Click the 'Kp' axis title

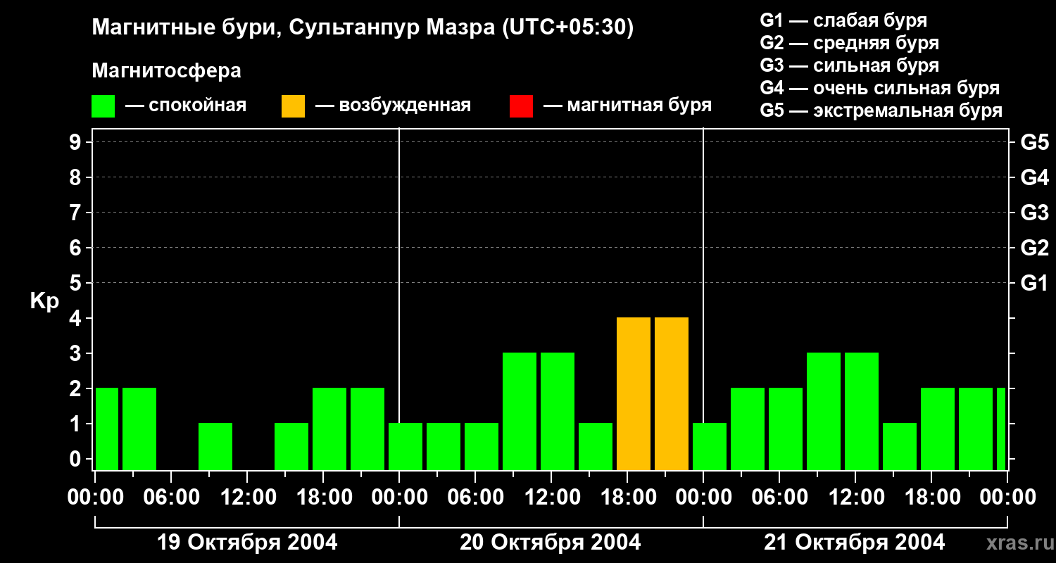pyautogui.click(x=44, y=301)
